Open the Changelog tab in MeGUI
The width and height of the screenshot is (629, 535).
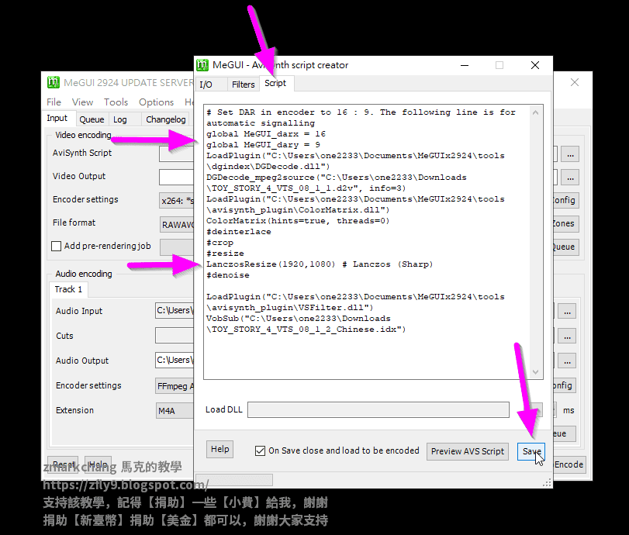point(166,119)
